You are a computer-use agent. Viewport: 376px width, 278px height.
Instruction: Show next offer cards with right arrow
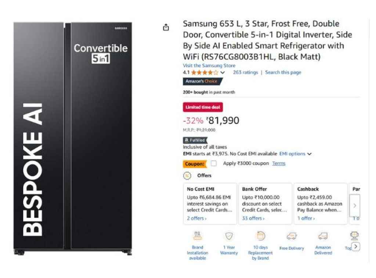pyautogui.click(x=355, y=206)
